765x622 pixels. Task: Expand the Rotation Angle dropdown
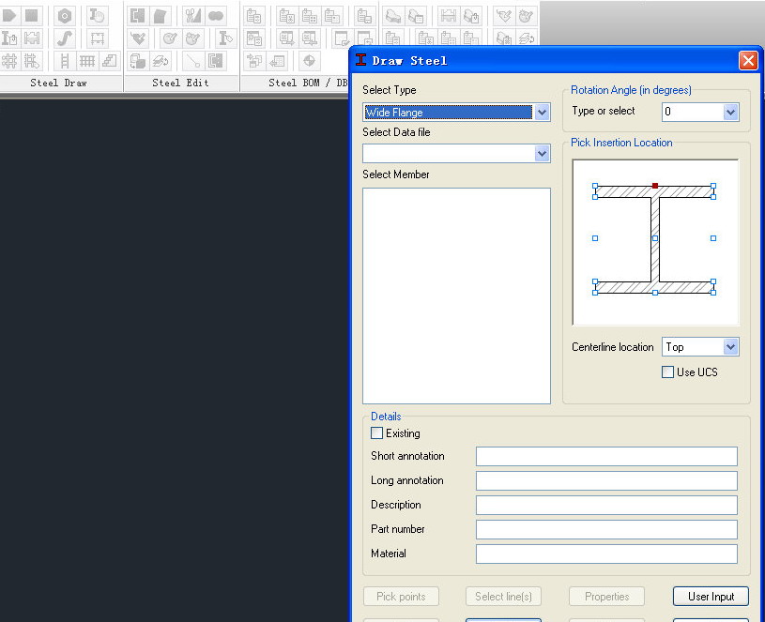click(x=730, y=113)
